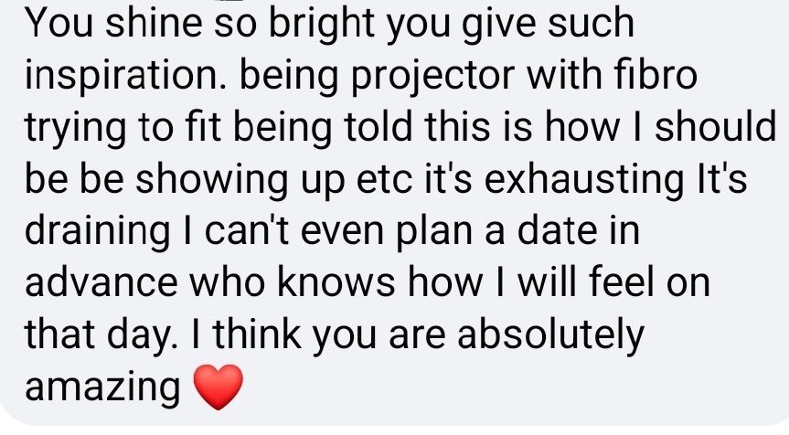Select the word "bright" in first line
The width and height of the screenshot is (789, 435).
322,26
